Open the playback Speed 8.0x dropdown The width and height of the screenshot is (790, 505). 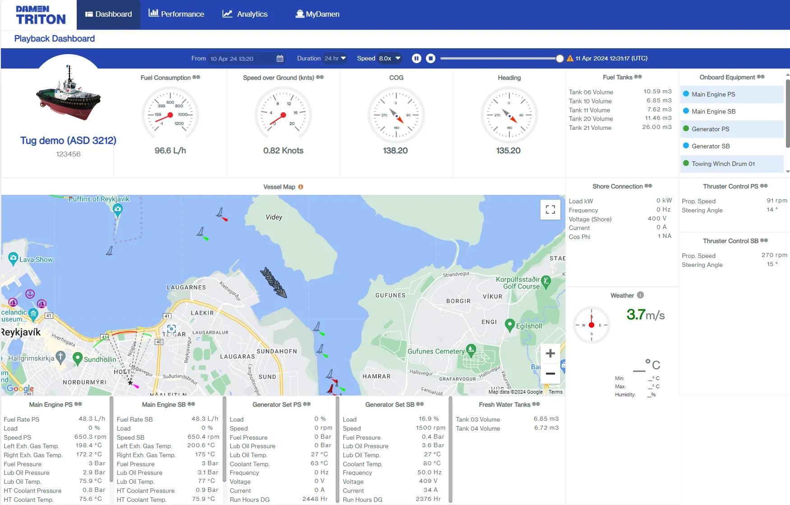coord(390,59)
